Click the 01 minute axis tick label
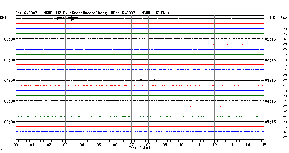This screenshot has width=289, height=153. [32, 145]
